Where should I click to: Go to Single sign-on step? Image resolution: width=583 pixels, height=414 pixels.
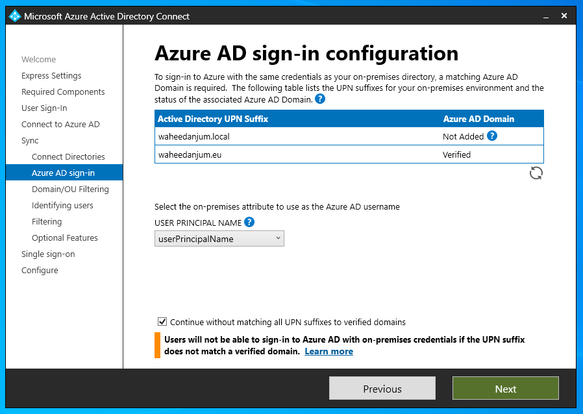48,254
